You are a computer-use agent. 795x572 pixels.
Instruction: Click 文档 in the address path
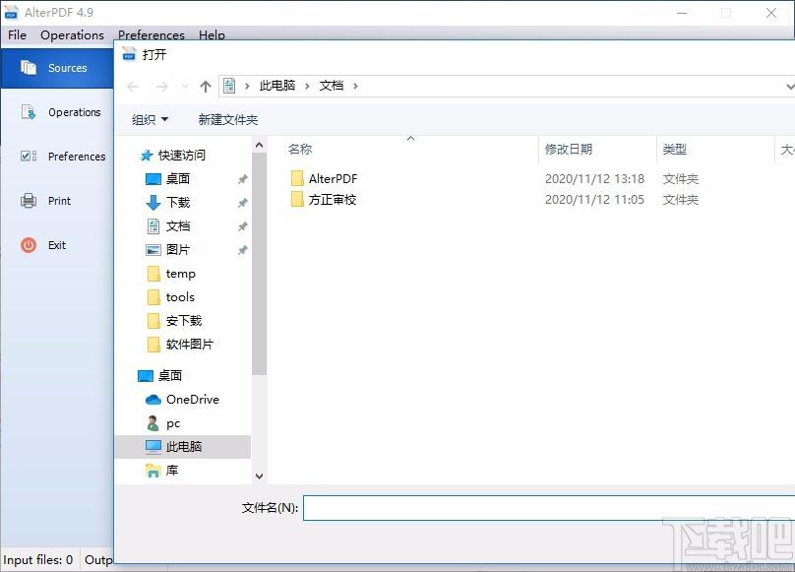[x=331, y=86]
